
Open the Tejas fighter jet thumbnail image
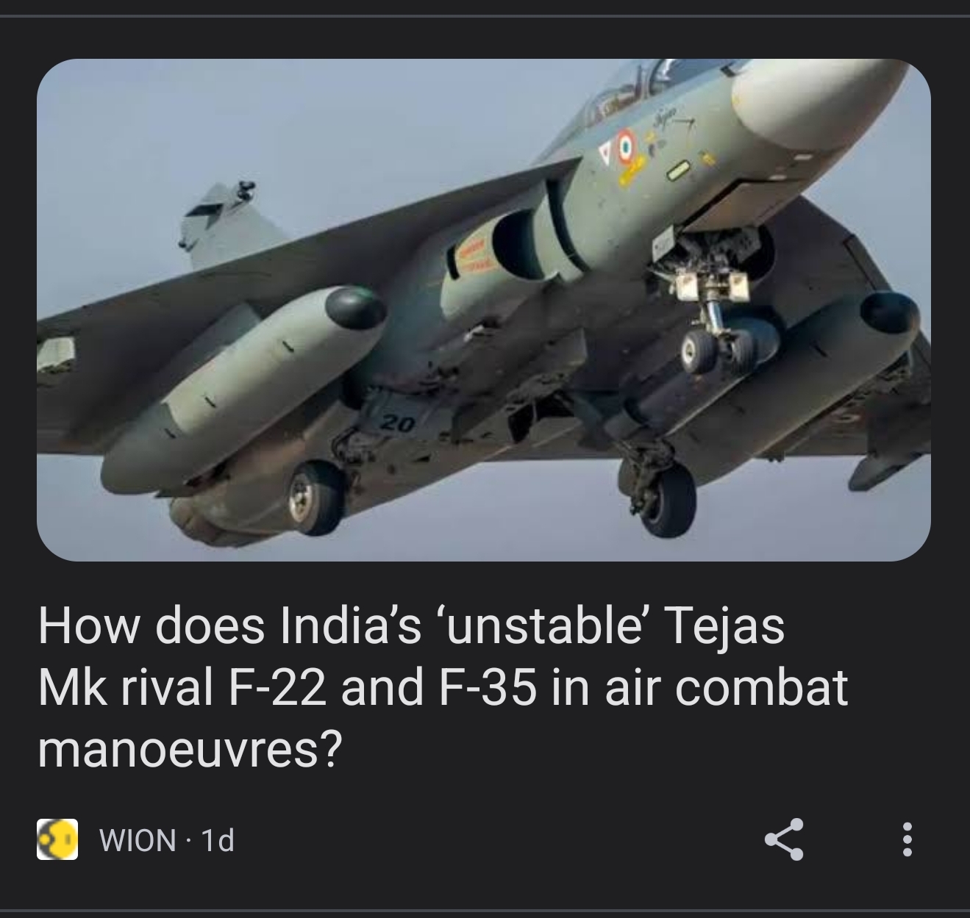tap(484, 309)
